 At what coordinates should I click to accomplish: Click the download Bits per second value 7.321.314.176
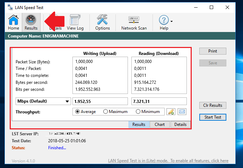pos(147,89)
